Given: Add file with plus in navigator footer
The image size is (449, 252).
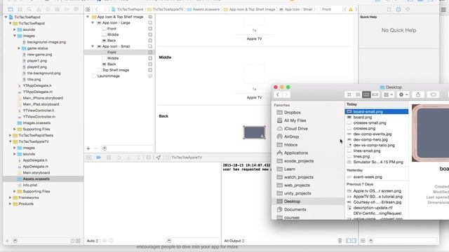Looking at the screenshot, I should [x=7, y=241].
